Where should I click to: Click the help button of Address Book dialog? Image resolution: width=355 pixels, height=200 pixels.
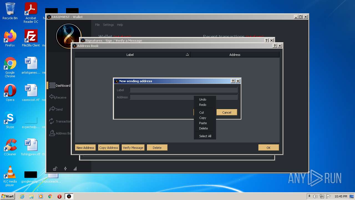tap(275, 46)
